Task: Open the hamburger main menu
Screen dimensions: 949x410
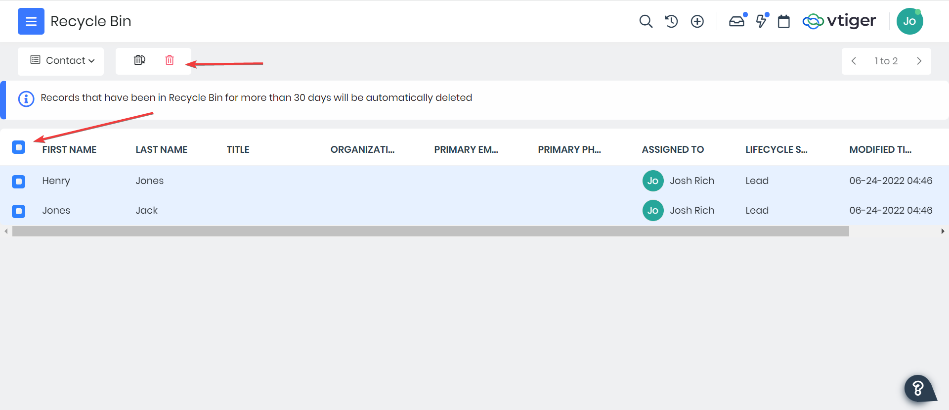Action: point(31,21)
